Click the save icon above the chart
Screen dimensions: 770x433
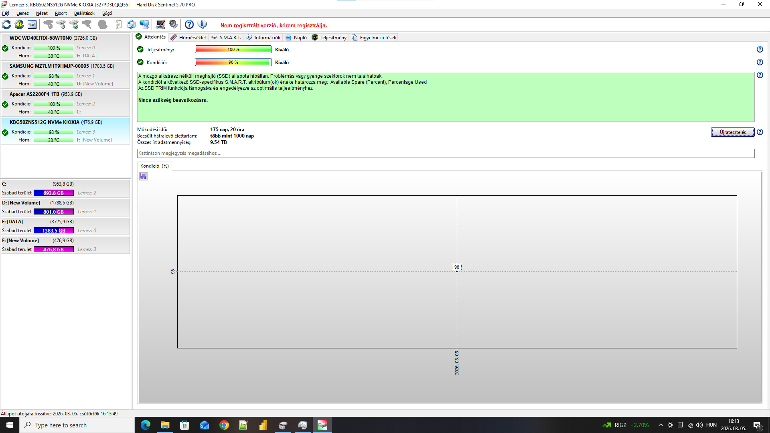click(144, 176)
